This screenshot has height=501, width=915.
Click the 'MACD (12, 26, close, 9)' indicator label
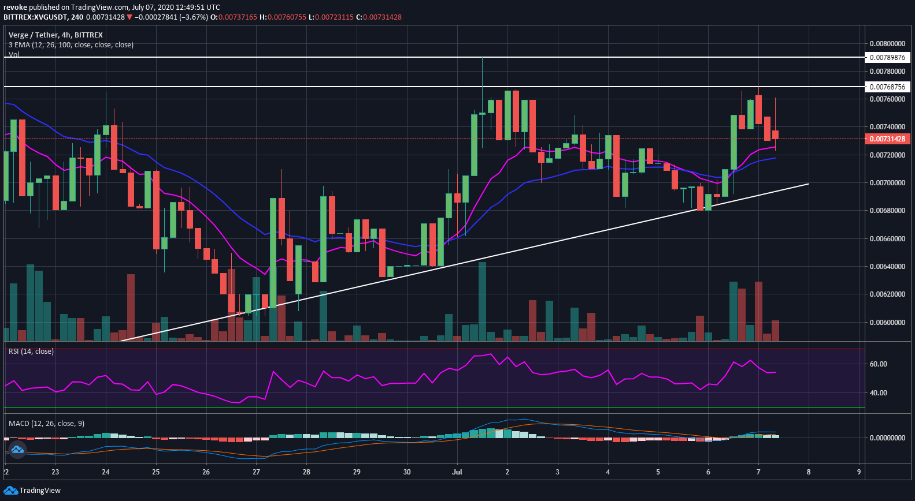coord(46,424)
